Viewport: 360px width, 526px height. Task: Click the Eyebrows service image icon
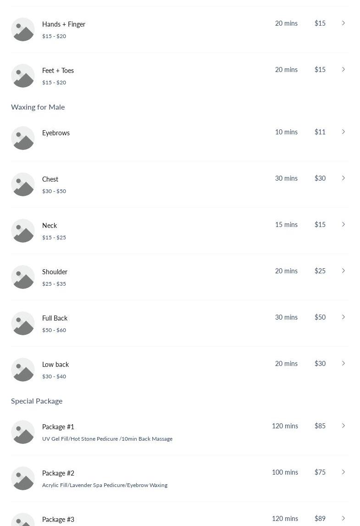[x=23, y=138]
